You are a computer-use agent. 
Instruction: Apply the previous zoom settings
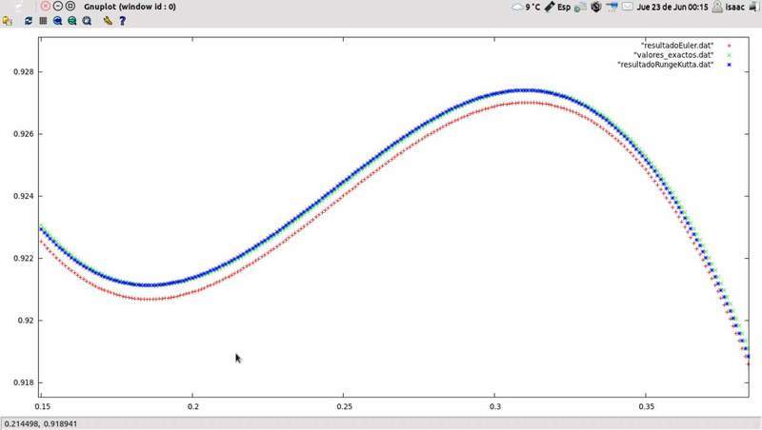58,20
